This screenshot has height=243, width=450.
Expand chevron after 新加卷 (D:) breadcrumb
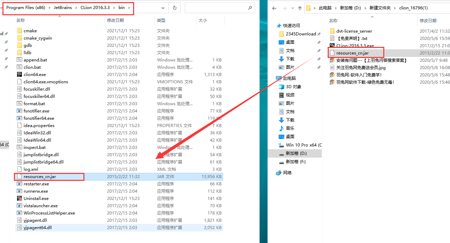pos(365,8)
